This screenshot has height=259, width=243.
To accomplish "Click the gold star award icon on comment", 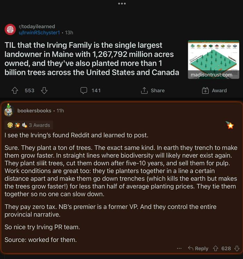I will tap(229, 125).
